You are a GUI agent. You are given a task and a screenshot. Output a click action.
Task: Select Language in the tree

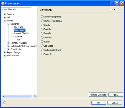tap(20, 30)
